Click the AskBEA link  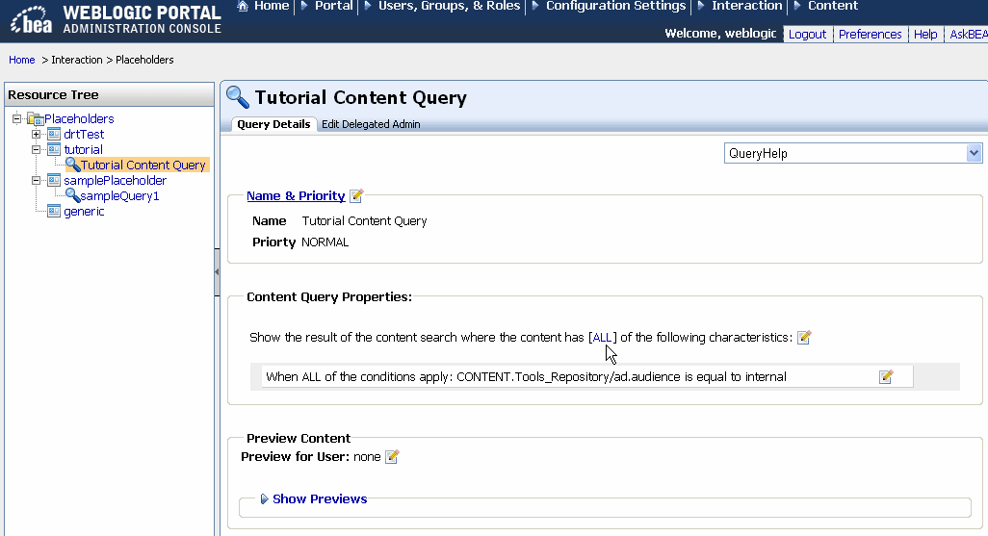(x=967, y=34)
